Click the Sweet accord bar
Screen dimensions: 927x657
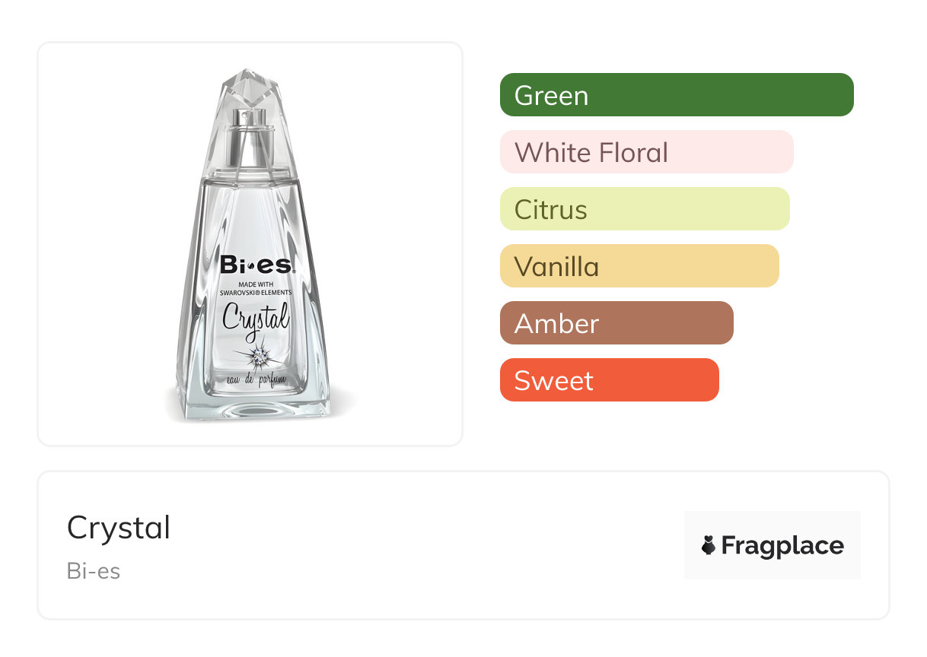pos(609,380)
